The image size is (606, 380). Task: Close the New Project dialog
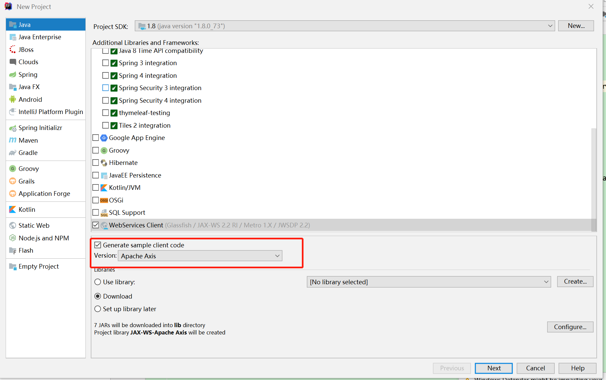591,6
